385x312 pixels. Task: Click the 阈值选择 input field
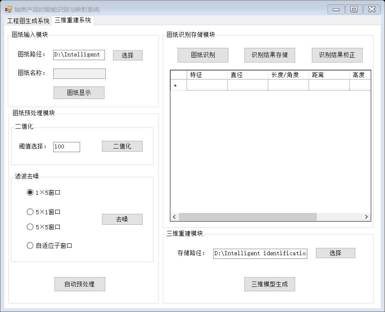point(66,147)
